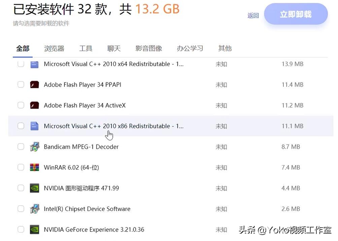The height and width of the screenshot is (241, 338).
Task: Click 未知 in the WinRAR row
Action: (x=221, y=168)
